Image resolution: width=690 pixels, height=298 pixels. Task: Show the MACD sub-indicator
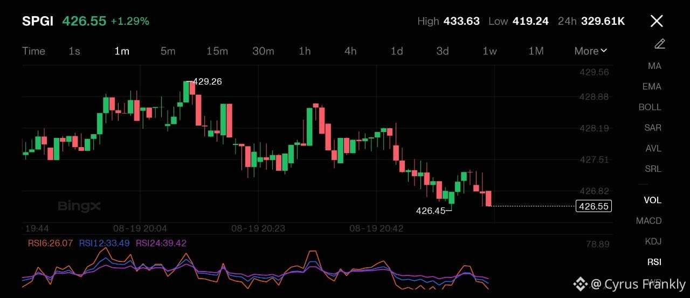coord(649,220)
